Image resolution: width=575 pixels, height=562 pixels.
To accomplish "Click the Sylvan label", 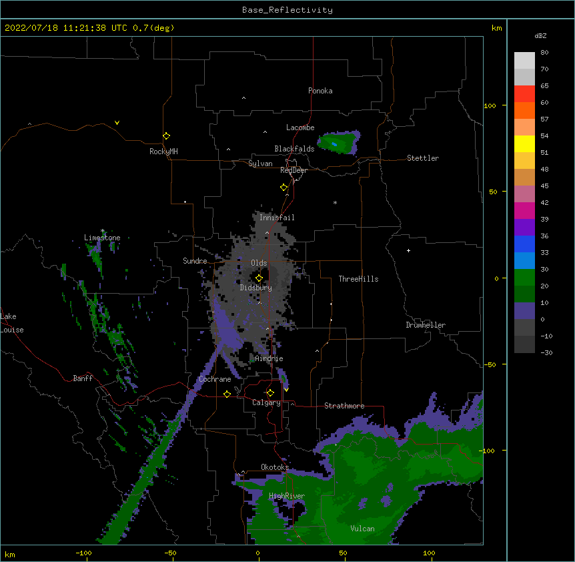I will (260, 164).
